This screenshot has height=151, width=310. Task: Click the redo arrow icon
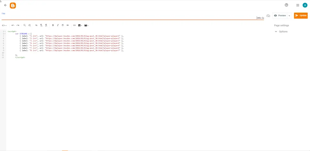coord(18,25)
